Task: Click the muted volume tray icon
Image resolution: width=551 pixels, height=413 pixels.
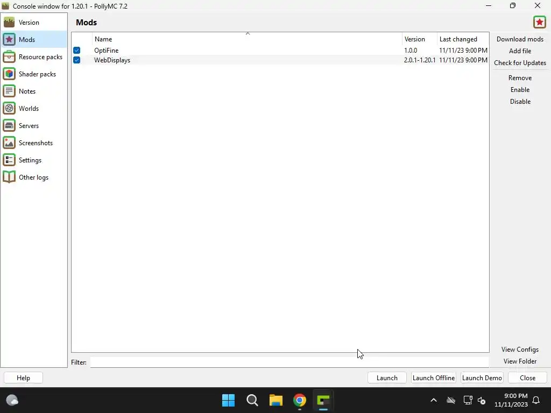Action: click(482, 400)
